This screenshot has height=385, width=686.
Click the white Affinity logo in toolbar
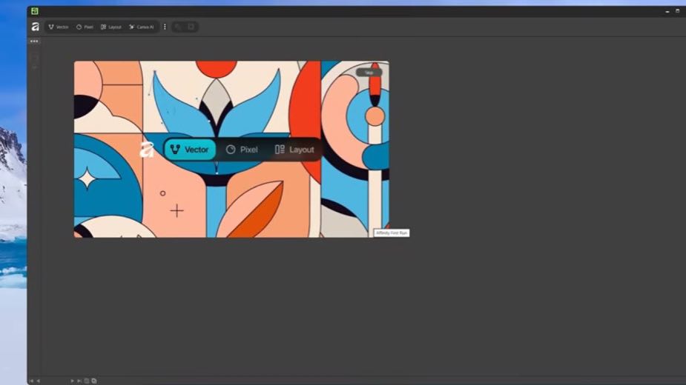tap(36, 27)
